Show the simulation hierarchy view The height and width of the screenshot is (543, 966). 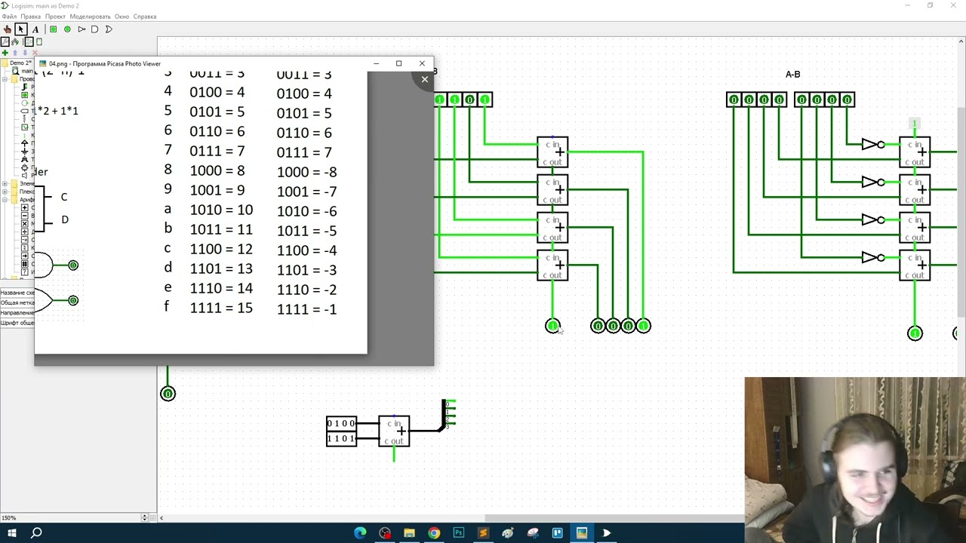pos(15,41)
